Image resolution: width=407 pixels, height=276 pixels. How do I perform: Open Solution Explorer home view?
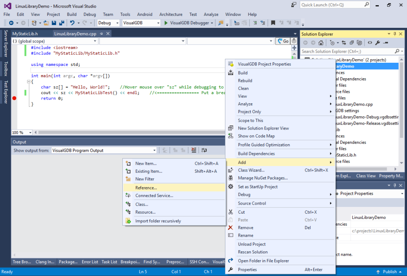321,42
